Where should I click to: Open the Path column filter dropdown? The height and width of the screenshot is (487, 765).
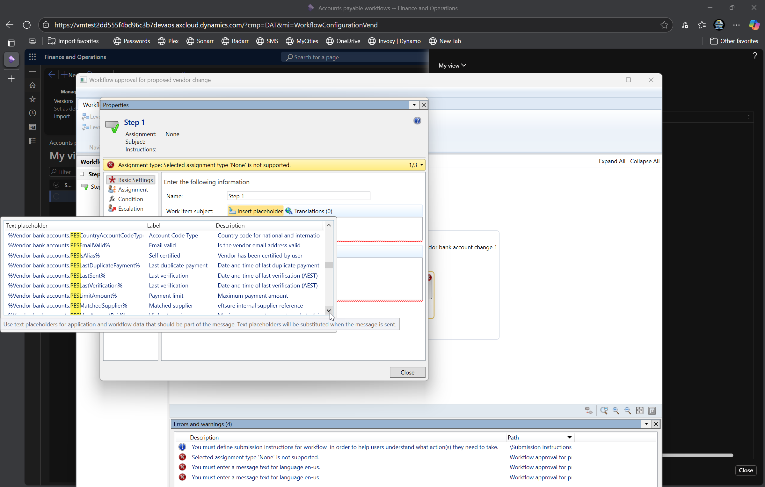569,437
